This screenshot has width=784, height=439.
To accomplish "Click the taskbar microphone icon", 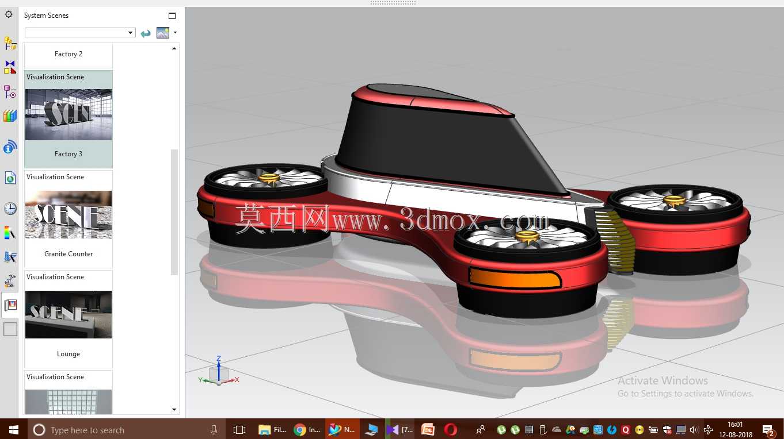I will coord(214,429).
